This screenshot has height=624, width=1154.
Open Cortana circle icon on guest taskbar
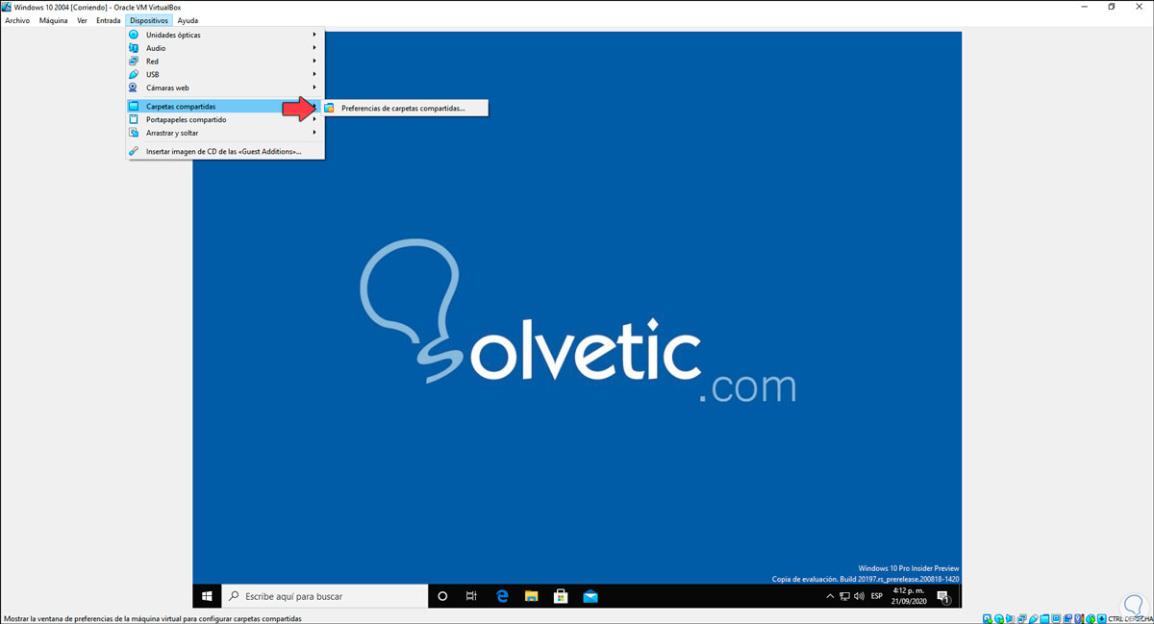[x=442, y=596]
